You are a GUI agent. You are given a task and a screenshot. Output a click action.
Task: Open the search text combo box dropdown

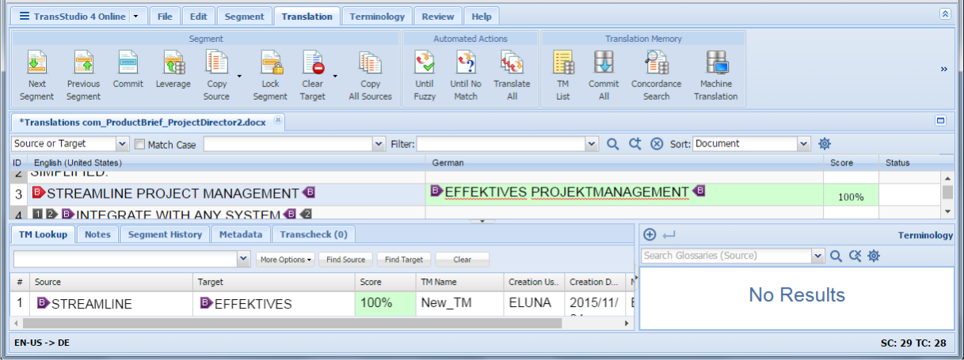(379, 144)
